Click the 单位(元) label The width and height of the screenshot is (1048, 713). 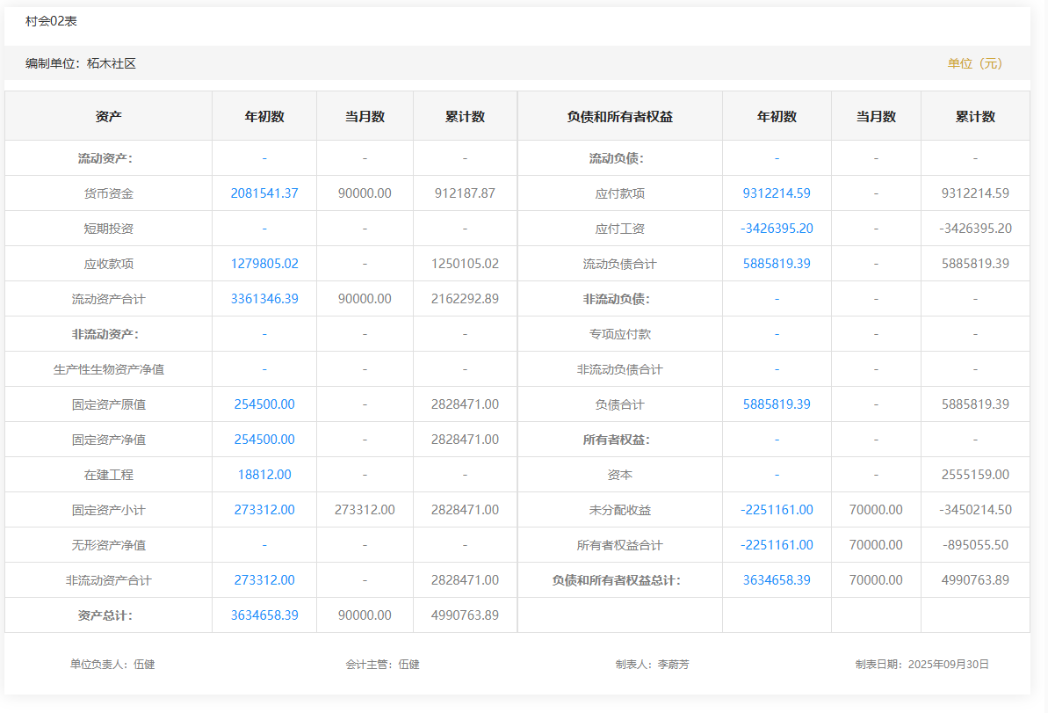coord(974,63)
